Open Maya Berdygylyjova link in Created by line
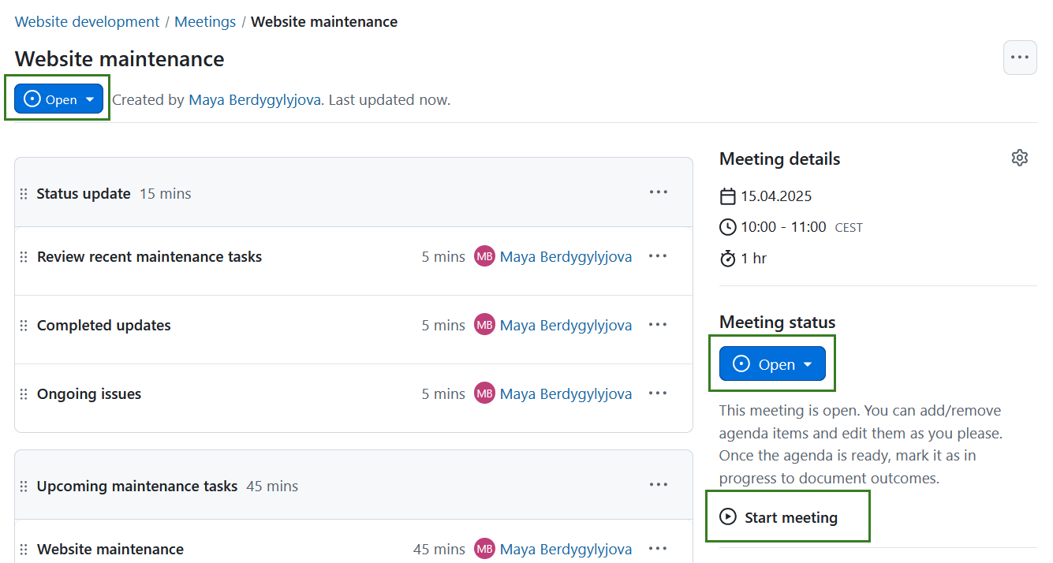Viewport: 1053px width, 563px height. pyautogui.click(x=255, y=100)
